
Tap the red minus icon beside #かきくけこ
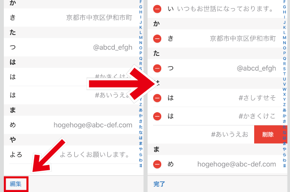pos(157,116)
